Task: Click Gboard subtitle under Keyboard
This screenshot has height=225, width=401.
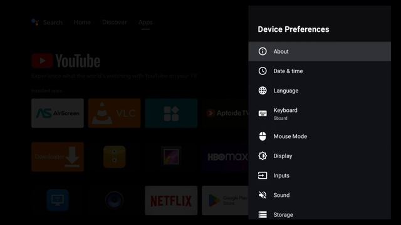Action: 280,118
